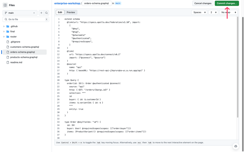
Task: Click the add file plus icon
Action: pos(41,13)
